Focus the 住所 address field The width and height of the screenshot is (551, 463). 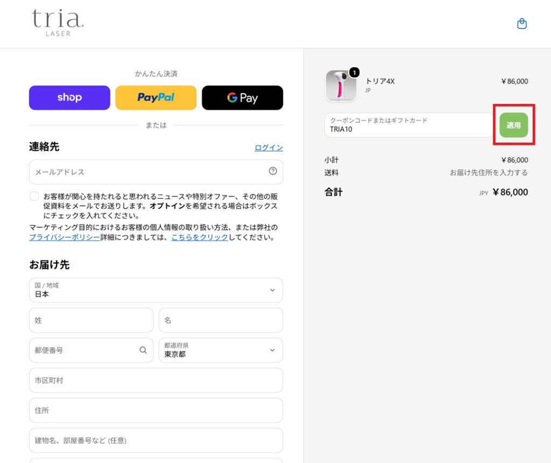click(x=156, y=410)
